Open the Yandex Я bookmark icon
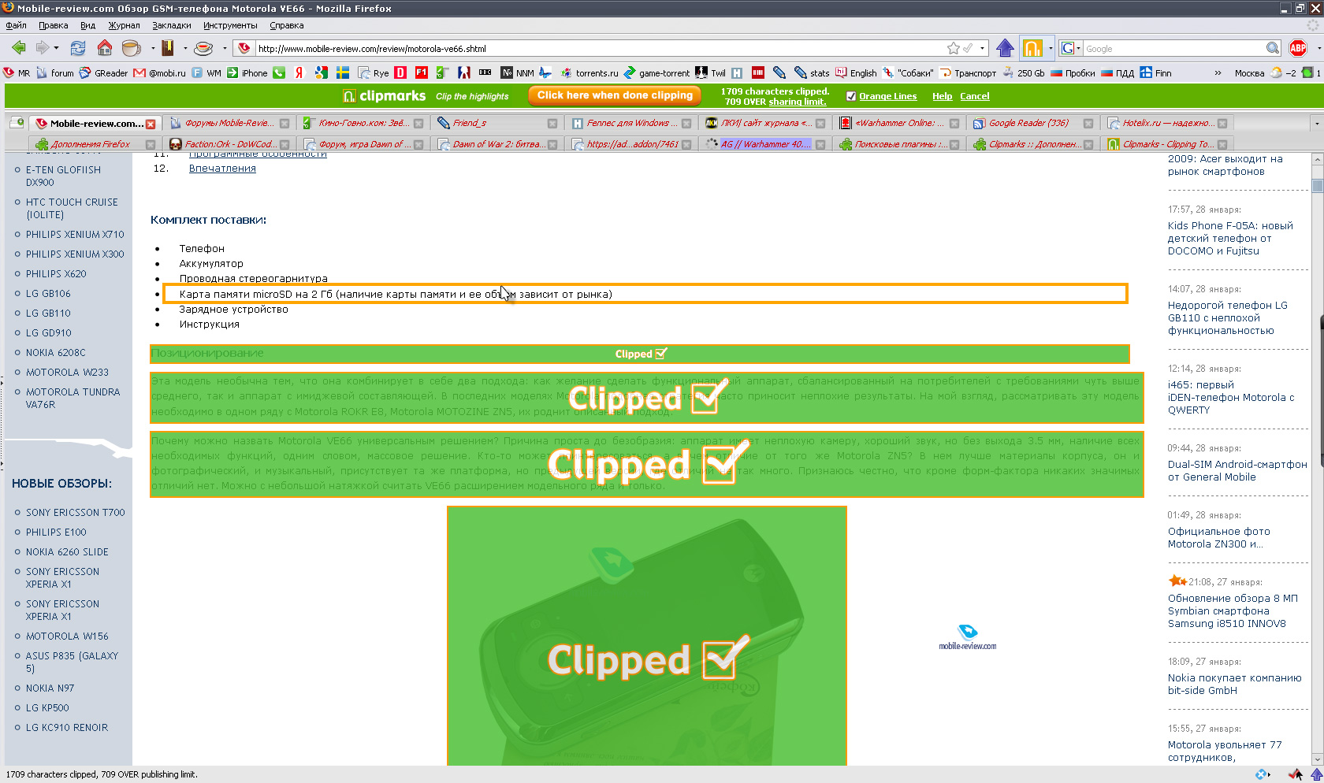Viewport: 1324px width, 783px height. click(x=299, y=72)
